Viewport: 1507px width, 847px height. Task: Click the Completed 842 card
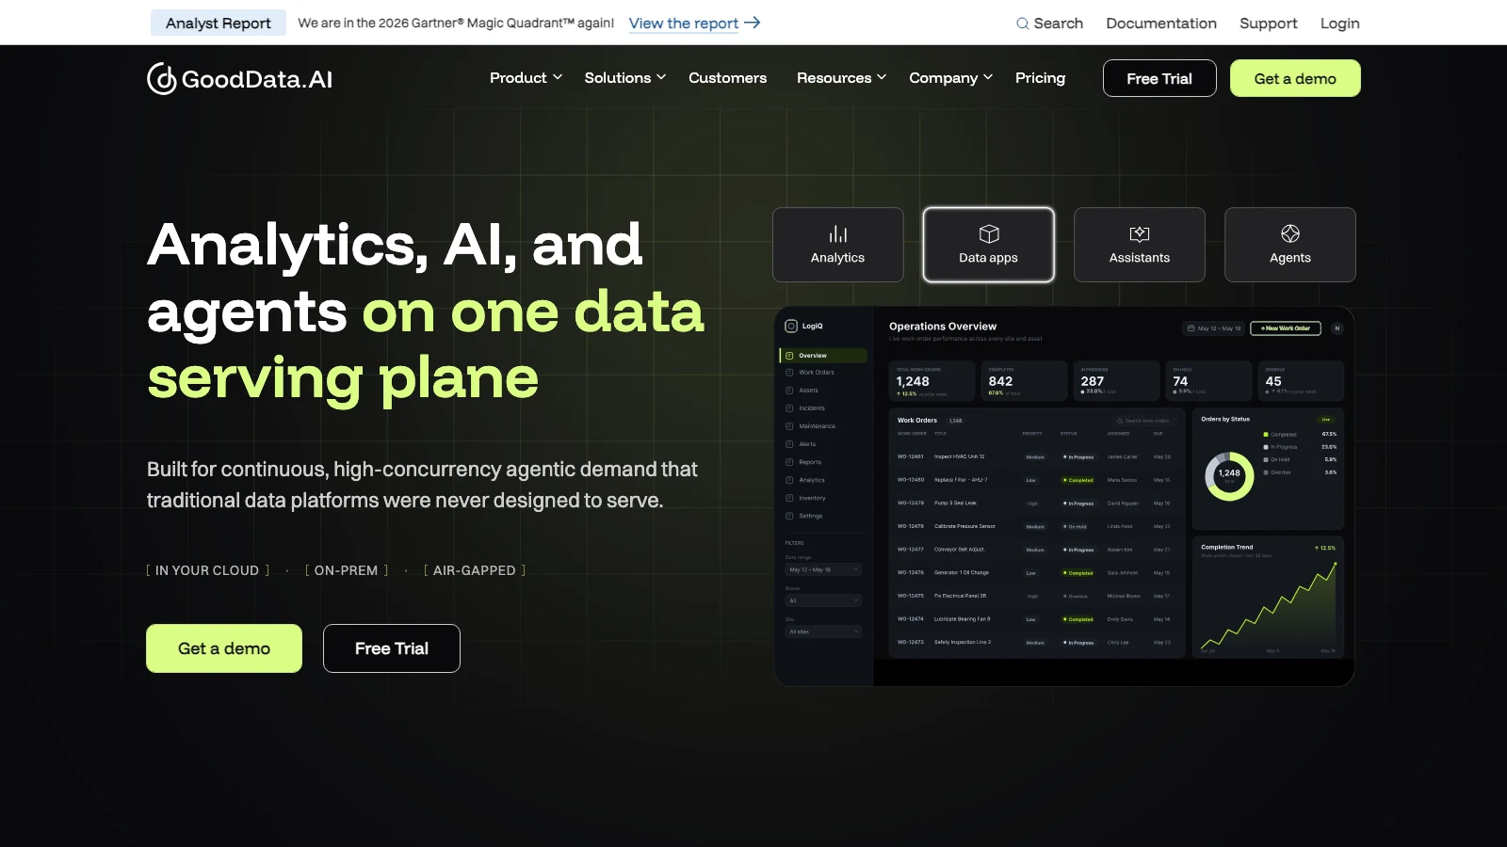1025,381
